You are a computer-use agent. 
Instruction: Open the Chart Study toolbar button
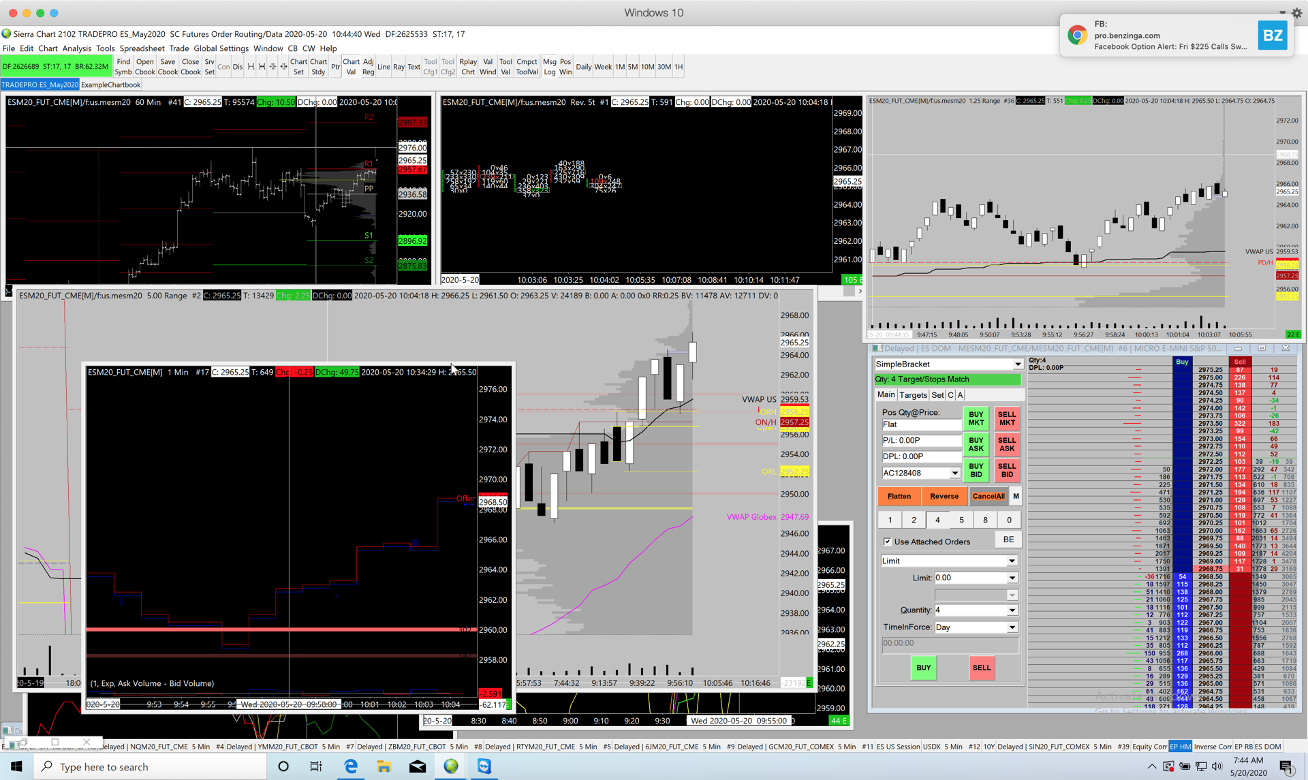pos(318,67)
